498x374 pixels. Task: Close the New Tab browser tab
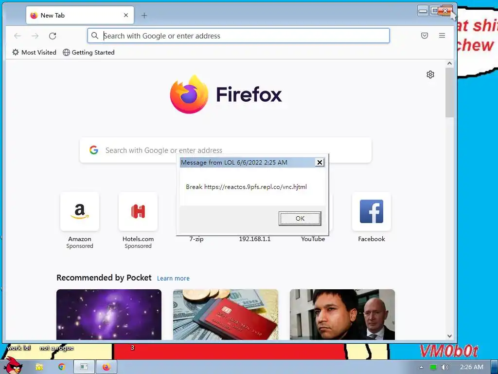click(x=126, y=15)
